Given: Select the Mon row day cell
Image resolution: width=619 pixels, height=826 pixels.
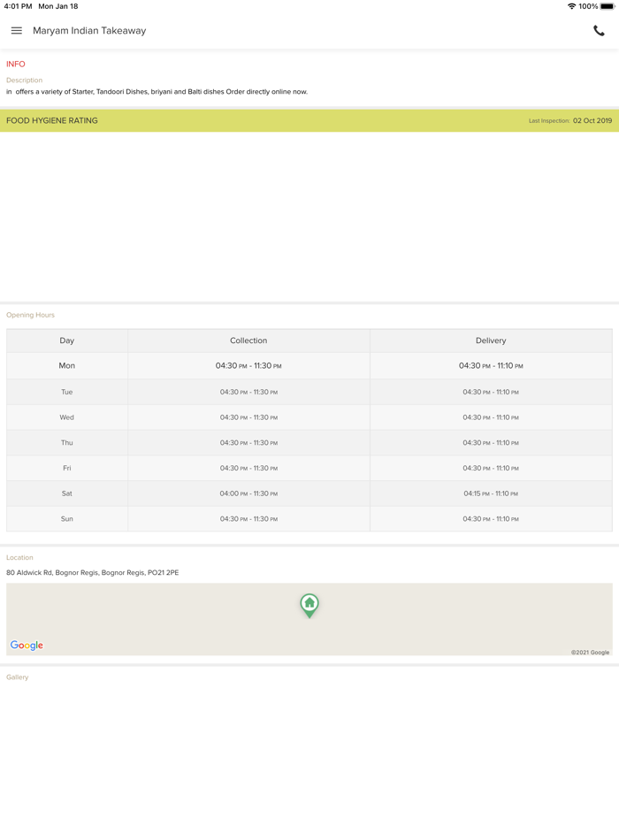Looking at the screenshot, I should pos(67,365).
